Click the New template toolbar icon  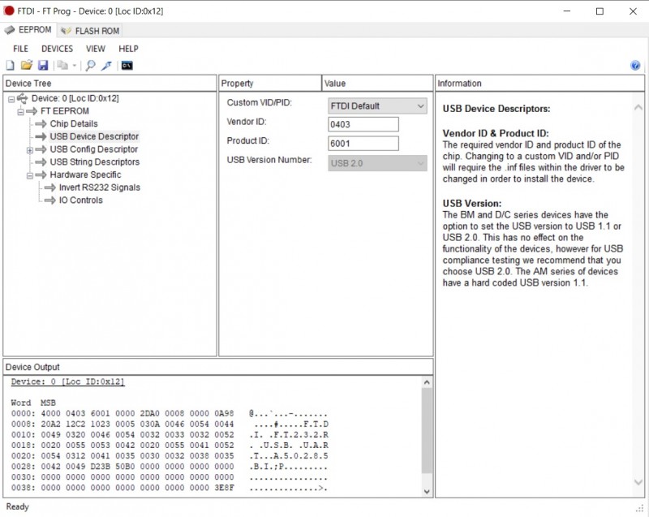[10, 66]
